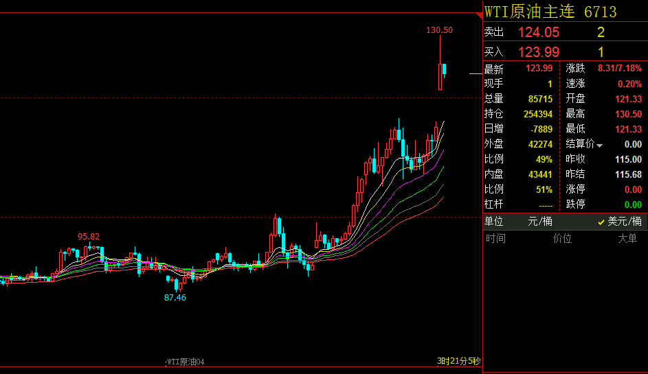Image resolution: width=648 pixels, height=374 pixels.
Task: Click the 日增 value -7889
Action: pos(541,129)
